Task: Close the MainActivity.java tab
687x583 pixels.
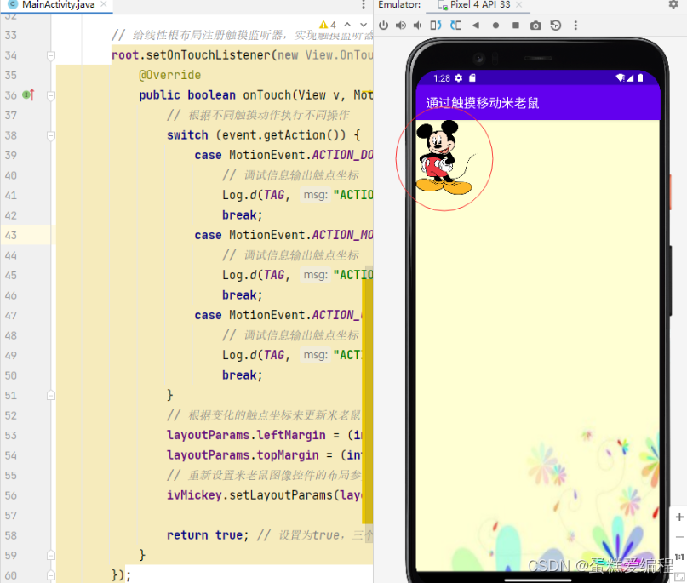Action: (x=104, y=4)
